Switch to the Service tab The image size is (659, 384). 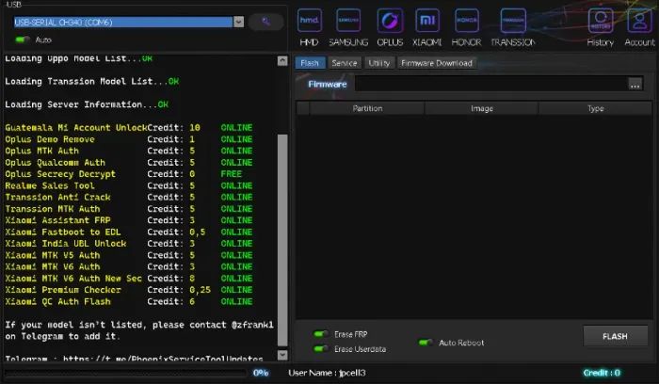coord(345,63)
